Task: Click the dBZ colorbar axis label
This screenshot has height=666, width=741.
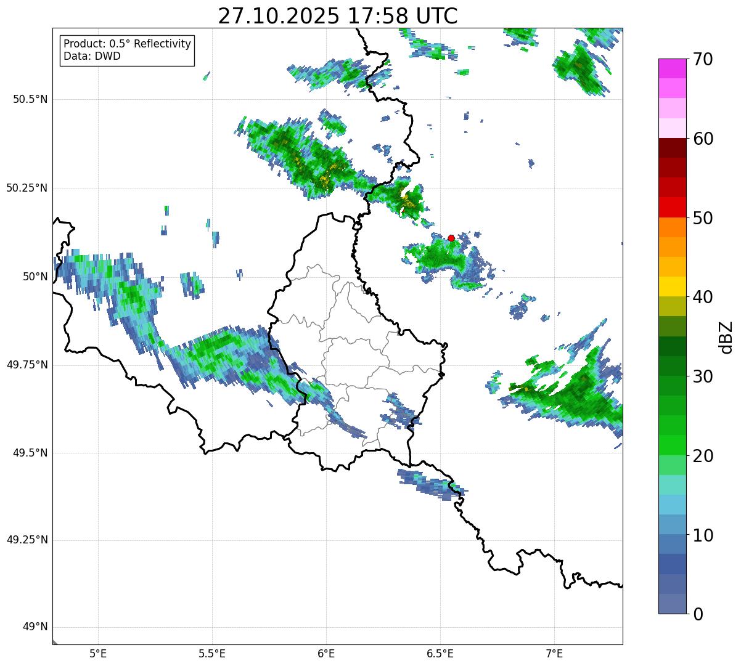Action: 727,337
